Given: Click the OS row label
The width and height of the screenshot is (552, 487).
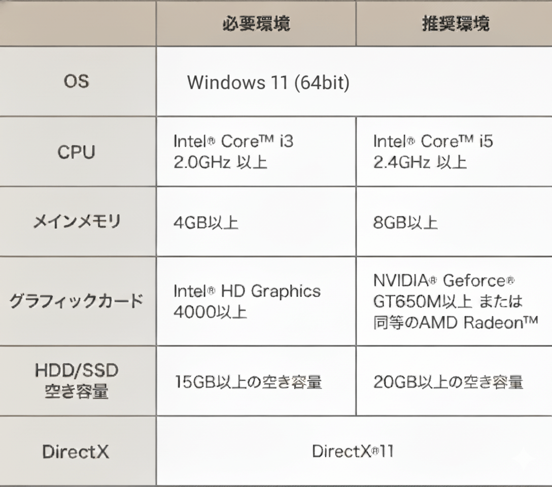Looking at the screenshot, I should [77, 81].
